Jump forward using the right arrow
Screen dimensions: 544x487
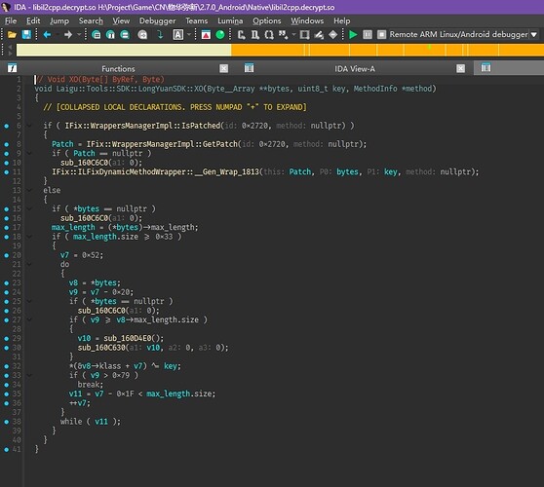click(x=68, y=35)
